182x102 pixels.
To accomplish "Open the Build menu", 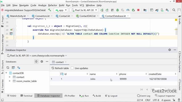I will (61, 5).
